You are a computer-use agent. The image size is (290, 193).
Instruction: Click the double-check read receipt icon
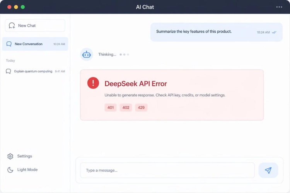tap(274, 32)
